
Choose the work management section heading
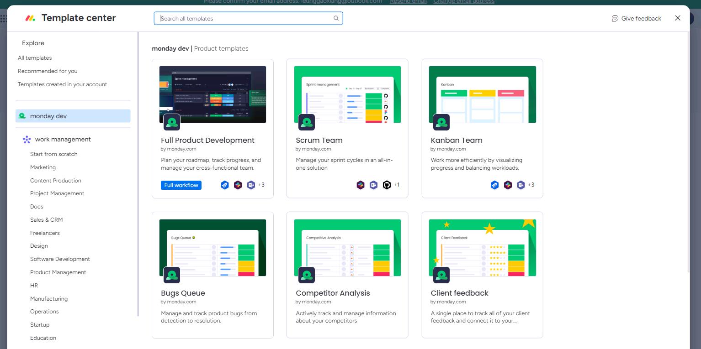coord(63,140)
